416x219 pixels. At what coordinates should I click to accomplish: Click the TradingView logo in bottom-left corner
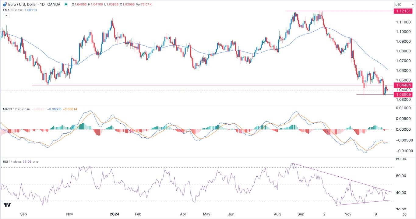pos(8,205)
